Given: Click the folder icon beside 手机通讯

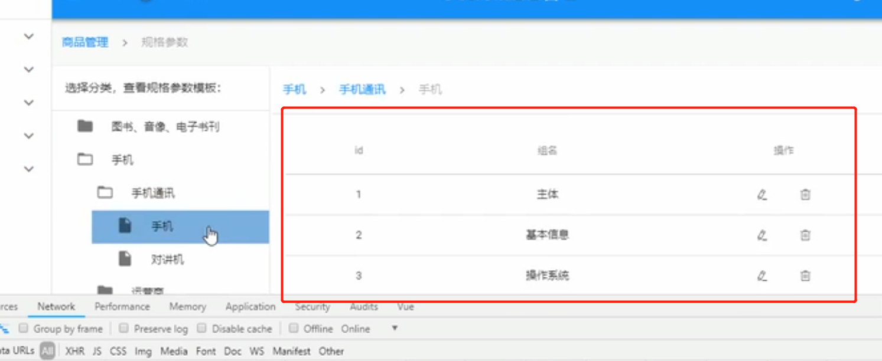Looking at the screenshot, I should 103,192.
